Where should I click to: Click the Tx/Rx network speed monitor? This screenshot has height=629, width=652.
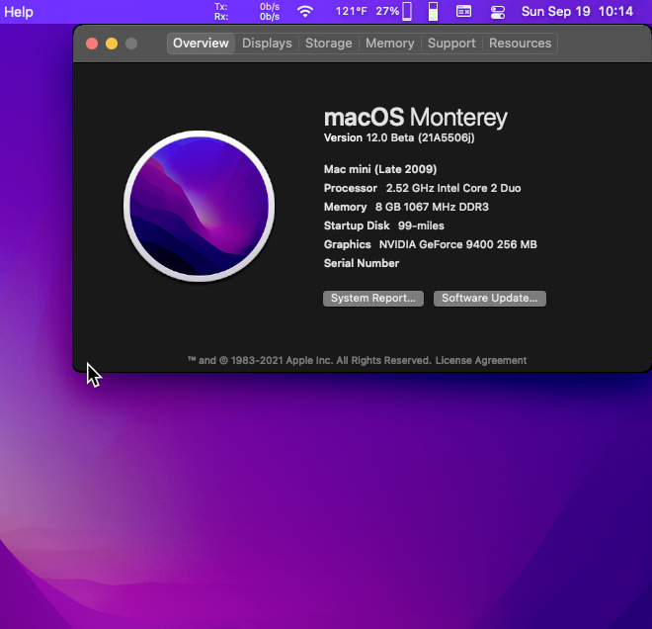247,12
